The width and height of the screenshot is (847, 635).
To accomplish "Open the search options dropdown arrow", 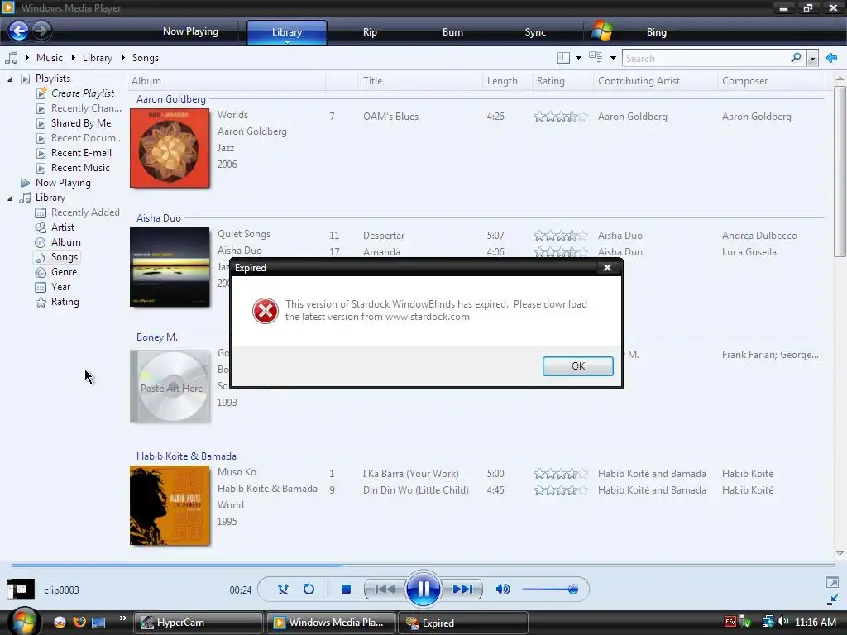I will pos(812,59).
